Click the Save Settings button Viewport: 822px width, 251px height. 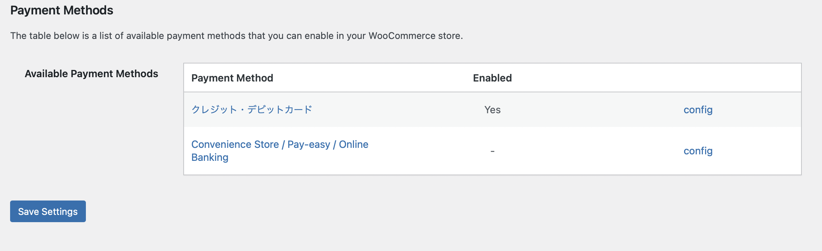48,211
